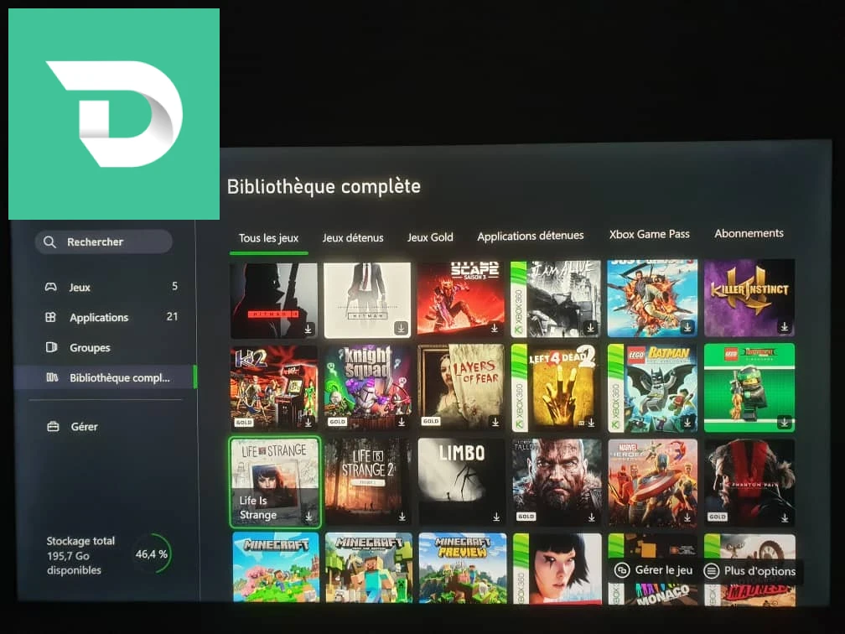Select the green LEGO Ninjago tile
845x634 pixels.
coord(749,387)
